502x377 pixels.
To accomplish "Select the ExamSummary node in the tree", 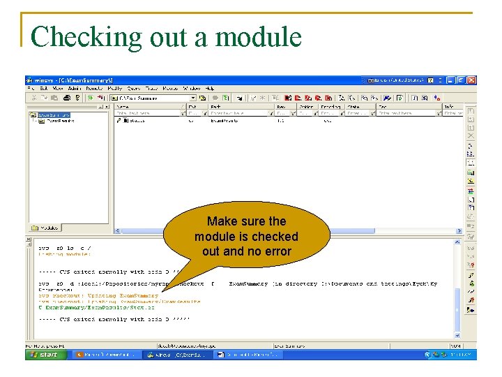I will [54, 114].
